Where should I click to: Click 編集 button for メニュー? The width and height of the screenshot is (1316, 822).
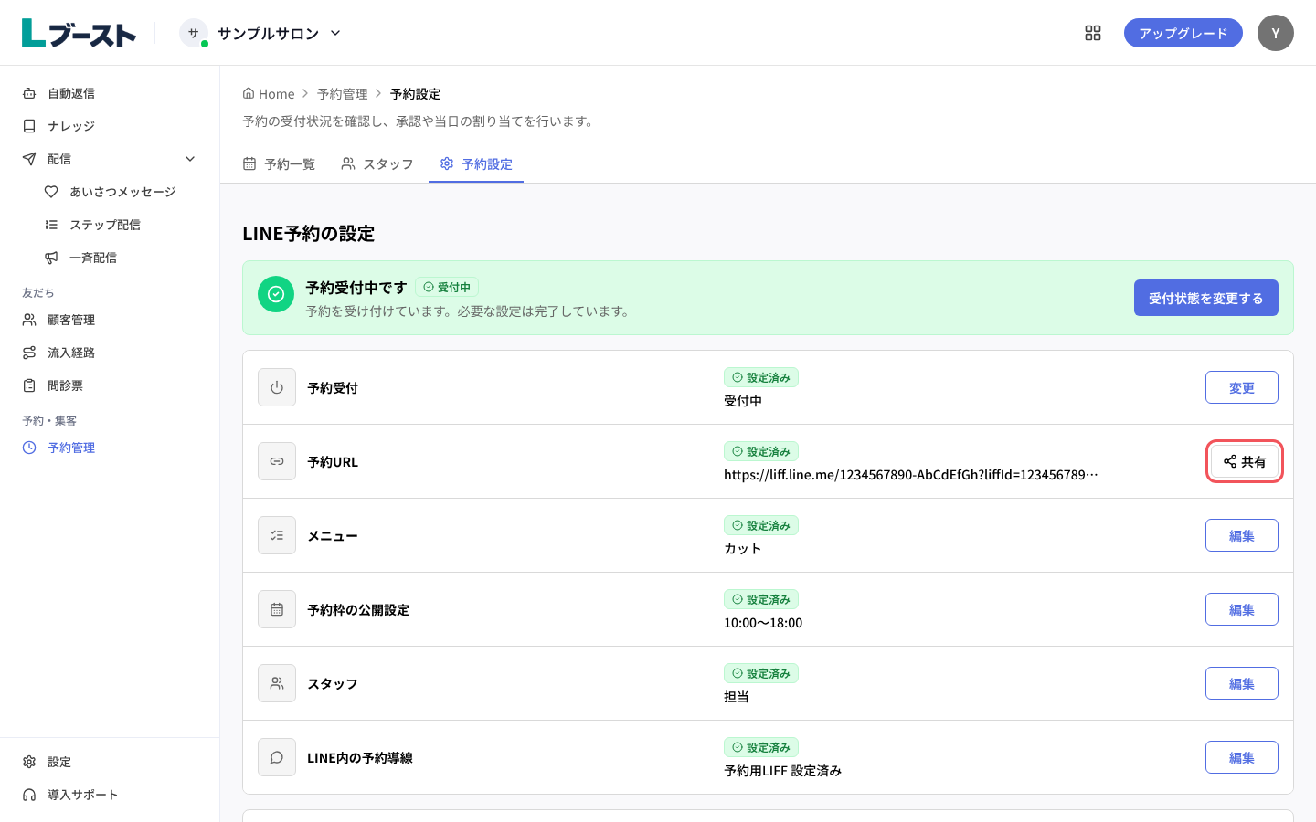coord(1242,535)
